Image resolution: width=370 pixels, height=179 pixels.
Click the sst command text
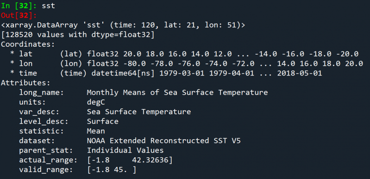[48, 6]
